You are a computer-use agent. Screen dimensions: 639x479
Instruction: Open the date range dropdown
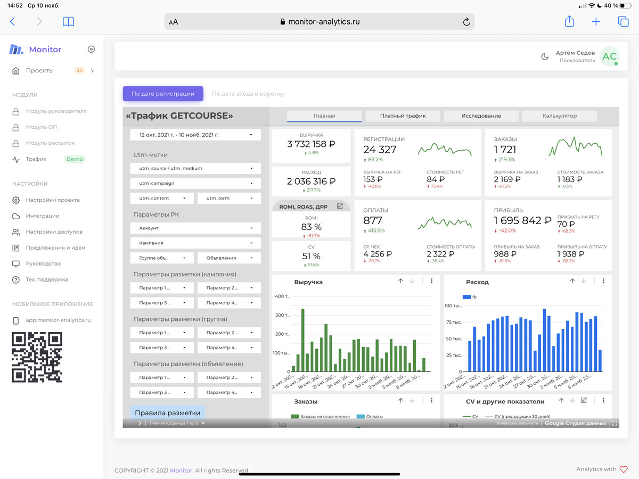[x=195, y=135]
